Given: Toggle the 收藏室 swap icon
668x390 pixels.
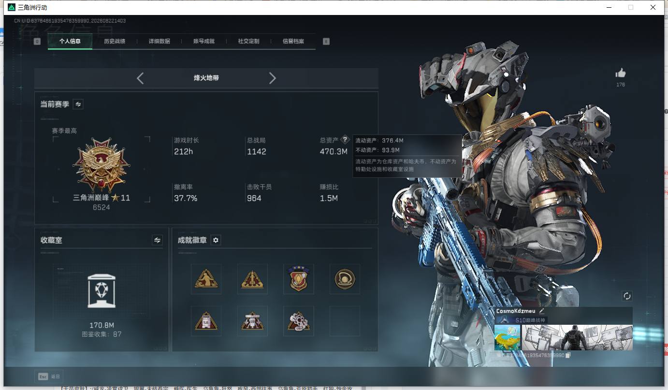Looking at the screenshot, I should [157, 240].
